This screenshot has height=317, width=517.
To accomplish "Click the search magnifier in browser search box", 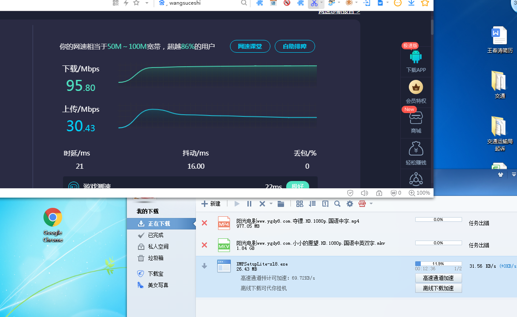I will point(244,3).
